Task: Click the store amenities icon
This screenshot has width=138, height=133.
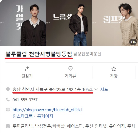Action: pos(8,126)
